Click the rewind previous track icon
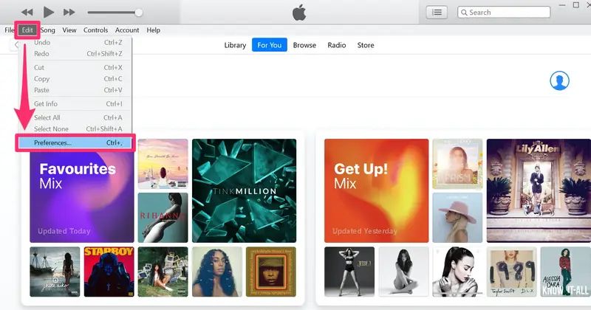Screen dimensions: 591x310 (27, 13)
